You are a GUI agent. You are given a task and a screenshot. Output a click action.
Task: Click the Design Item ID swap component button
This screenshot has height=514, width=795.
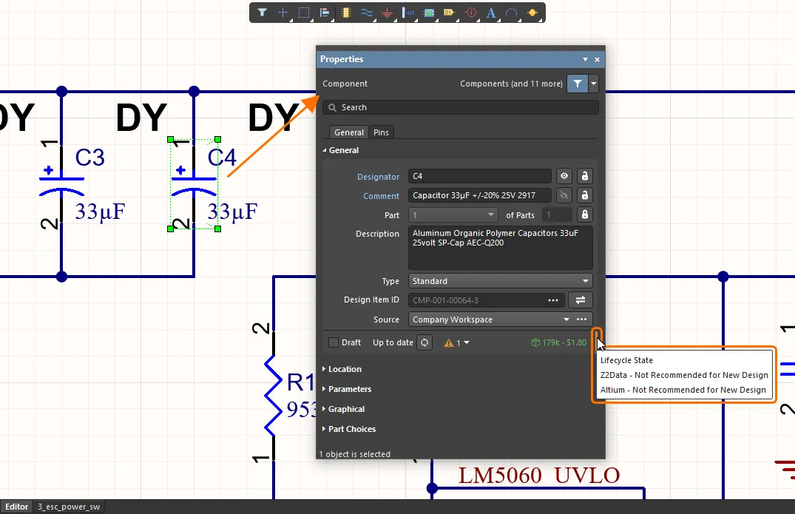point(581,300)
